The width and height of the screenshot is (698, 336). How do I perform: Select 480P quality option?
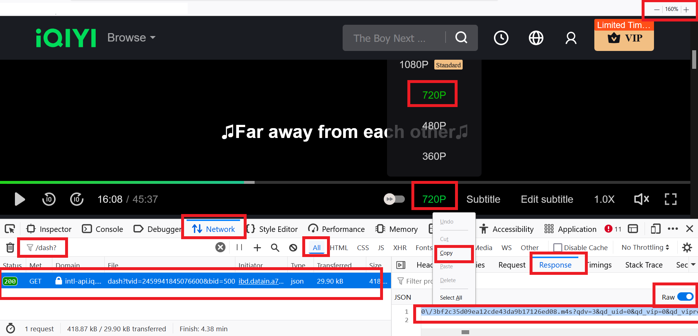pyautogui.click(x=434, y=126)
